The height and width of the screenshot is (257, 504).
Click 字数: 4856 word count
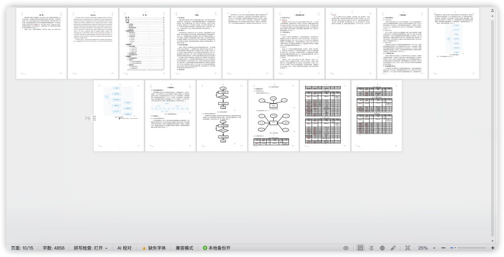54,248
